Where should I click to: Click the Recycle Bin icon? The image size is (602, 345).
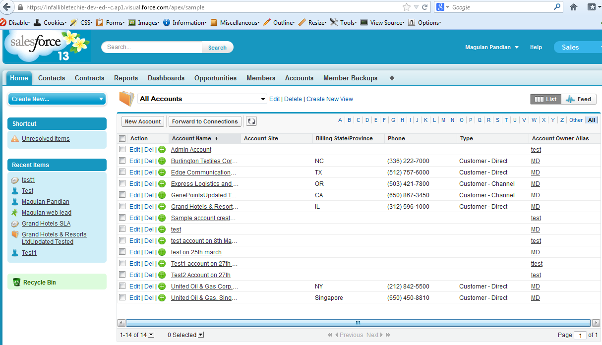pos(16,283)
